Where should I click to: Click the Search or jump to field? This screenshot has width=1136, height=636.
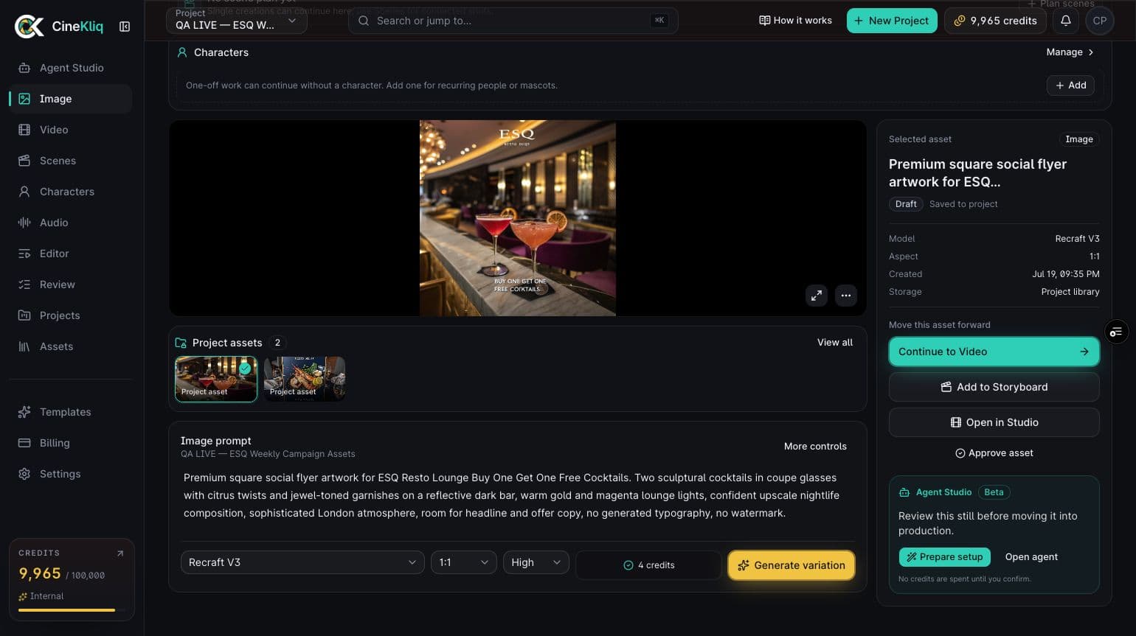click(513, 21)
